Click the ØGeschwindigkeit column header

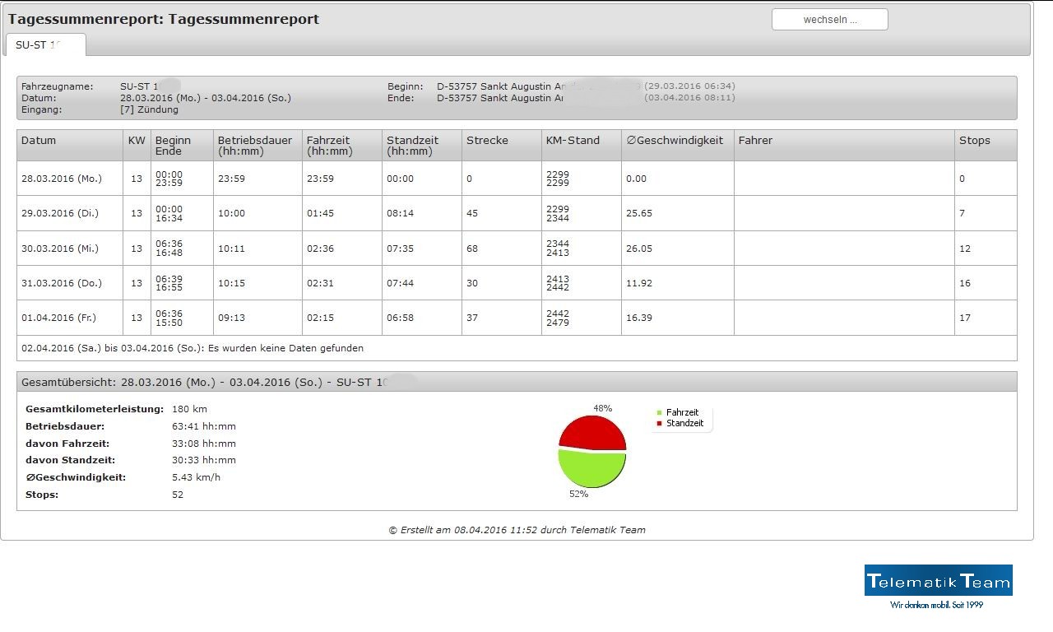(x=675, y=141)
